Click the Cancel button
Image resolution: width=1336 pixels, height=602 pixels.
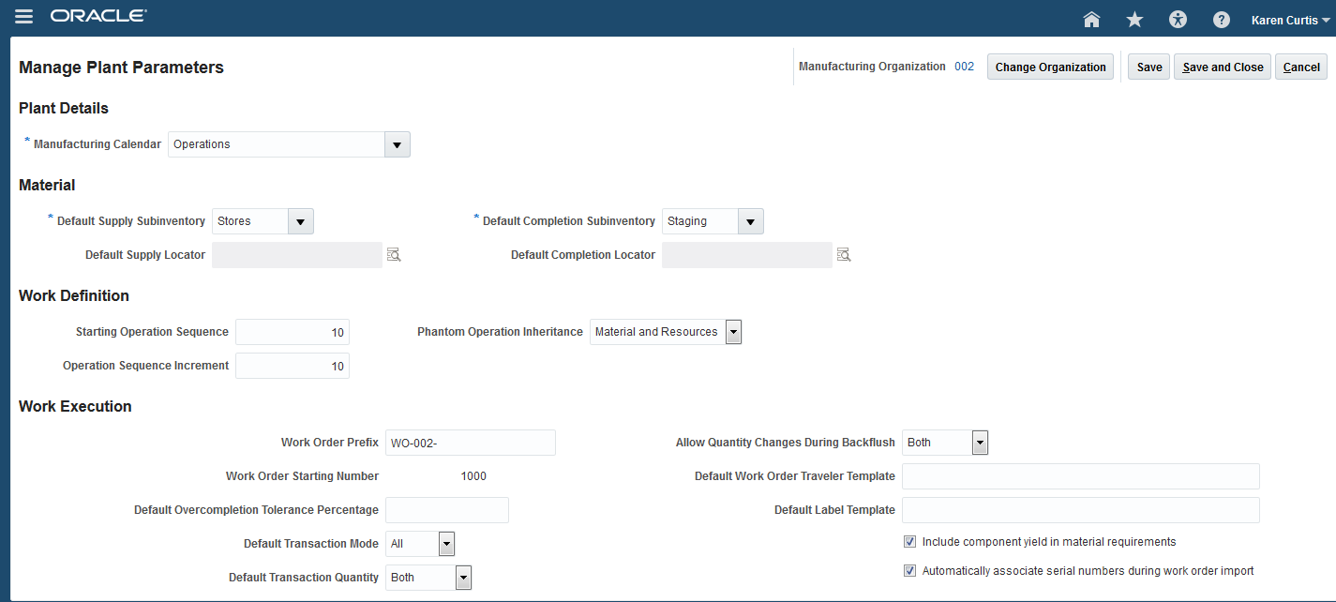tap(1301, 67)
